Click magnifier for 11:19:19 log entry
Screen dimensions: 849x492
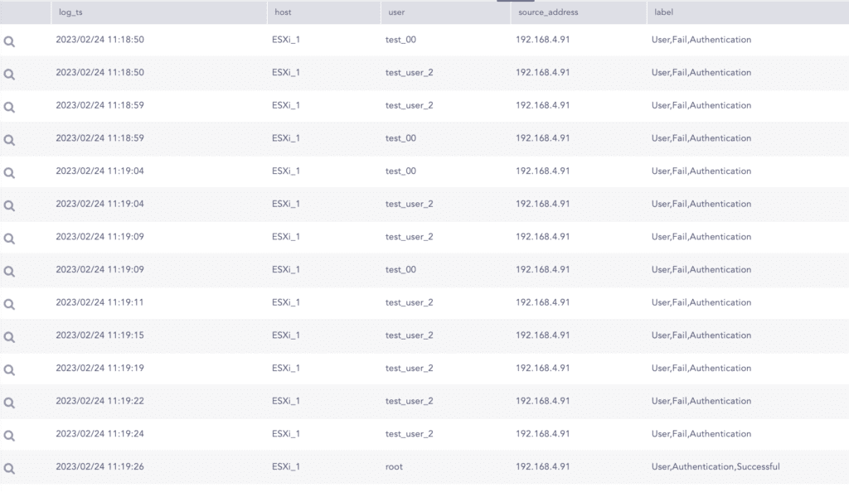click(9, 369)
